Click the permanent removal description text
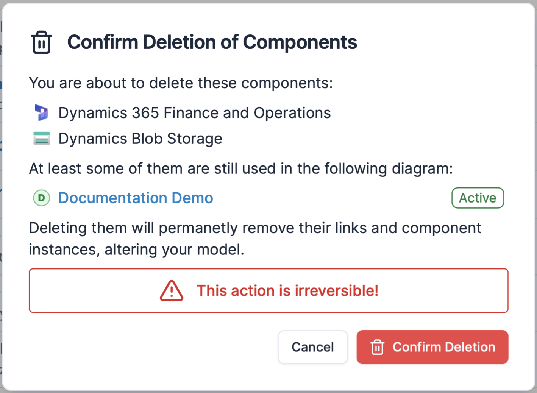The width and height of the screenshot is (537, 393). point(255,239)
